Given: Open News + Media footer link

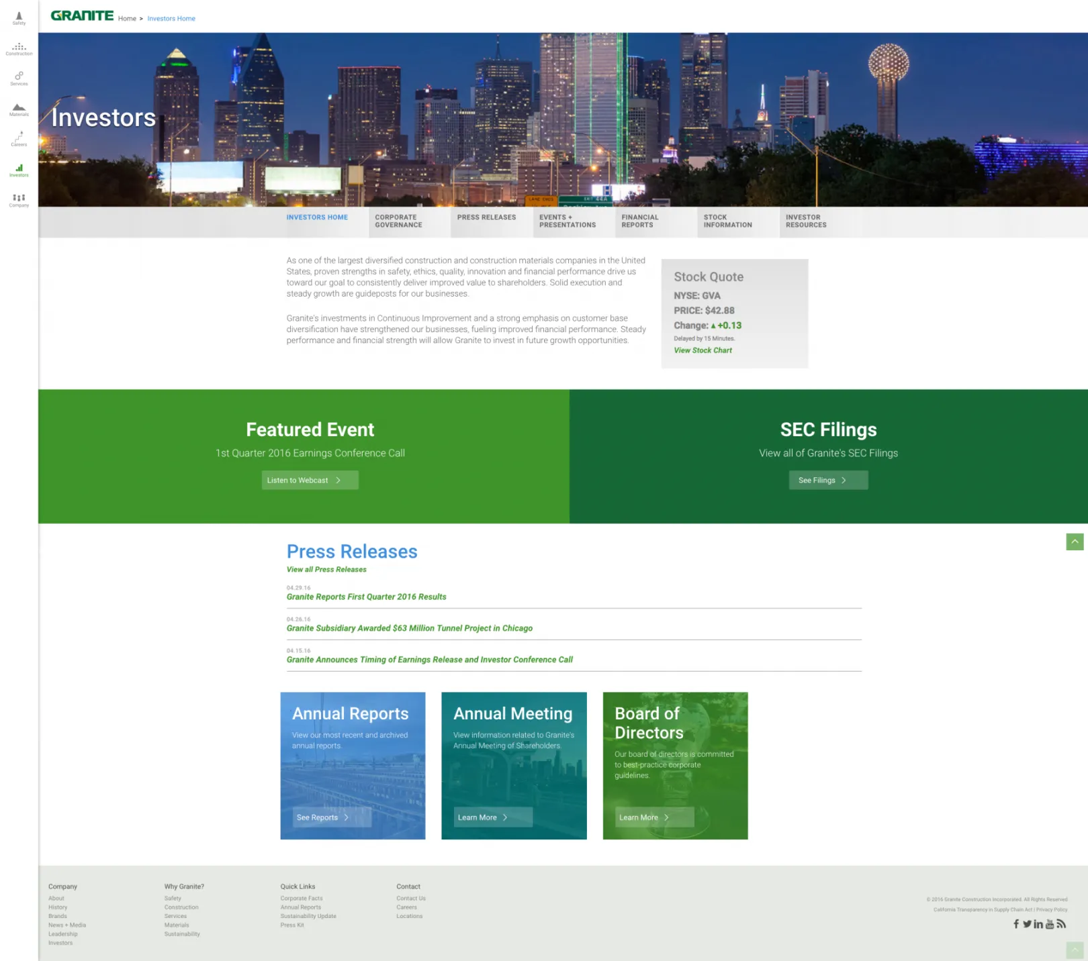Looking at the screenshot, I should pyautogui.click(x=67, y=925).
